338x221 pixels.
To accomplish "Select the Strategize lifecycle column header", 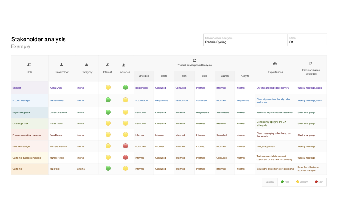I will point(144,76).
